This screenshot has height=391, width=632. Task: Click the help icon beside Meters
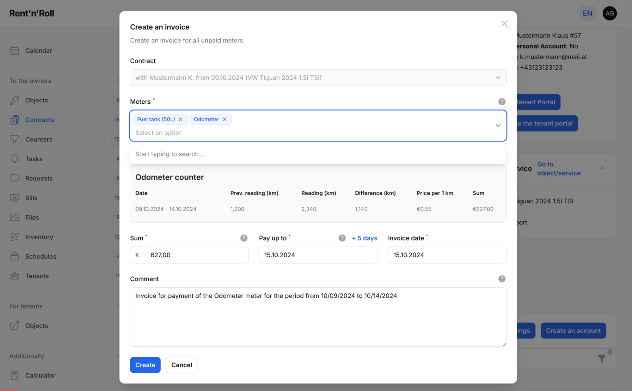pyautogui.click(x=502, y=101)
